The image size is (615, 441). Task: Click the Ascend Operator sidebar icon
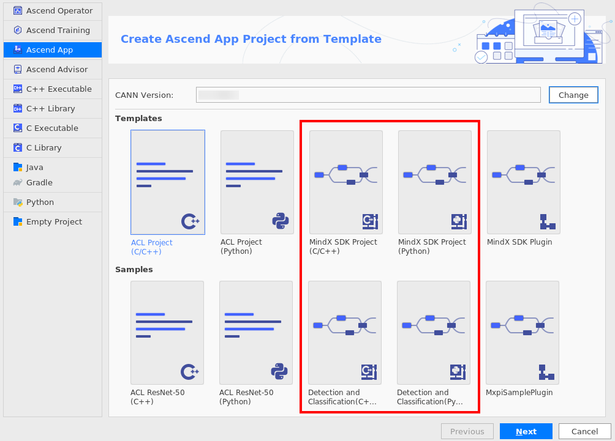coord(18,10)
